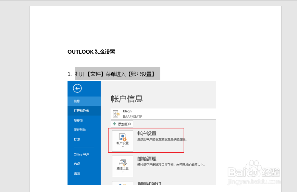
Task: Click the 帐户设置 heading text
Action: (x=147, y=133)
